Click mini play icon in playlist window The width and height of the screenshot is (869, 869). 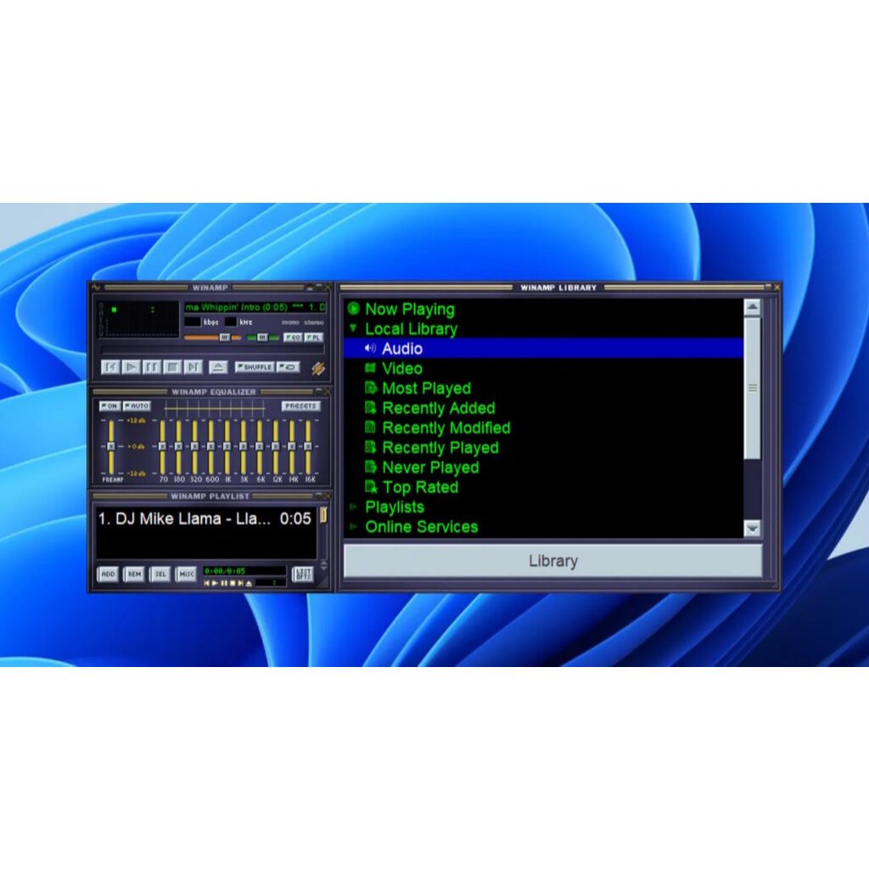coord(216,583)
